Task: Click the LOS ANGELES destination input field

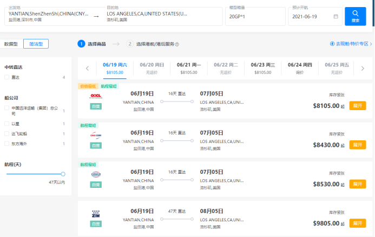Action: (x=162, y=16)
